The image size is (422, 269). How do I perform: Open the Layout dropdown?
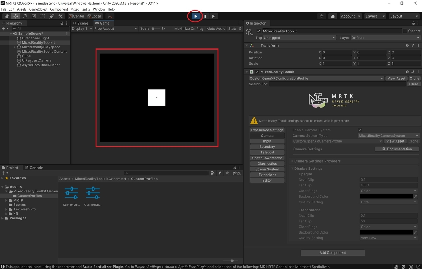(404, 16)
